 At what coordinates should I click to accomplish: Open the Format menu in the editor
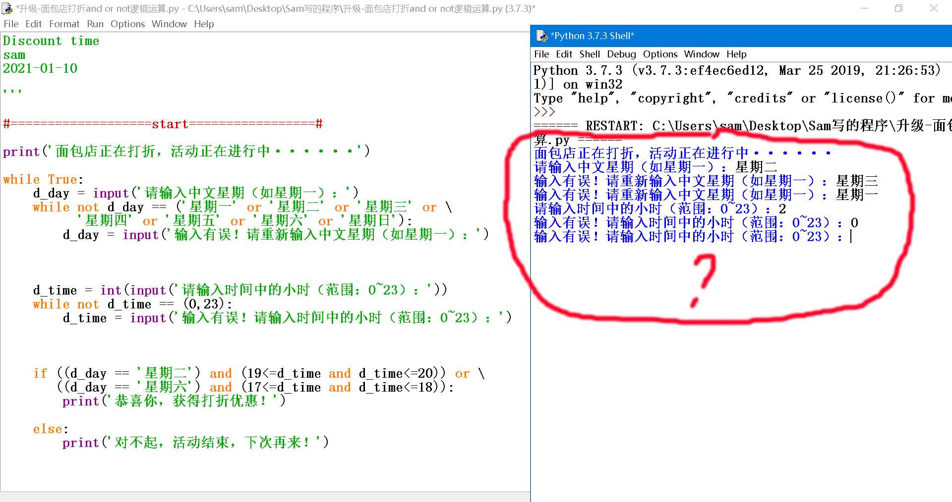64,24
